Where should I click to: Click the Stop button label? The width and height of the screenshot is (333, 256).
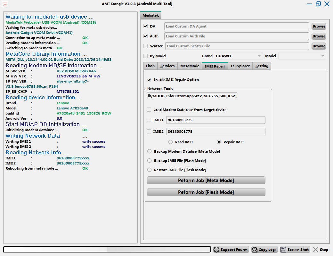click(324, 250)
